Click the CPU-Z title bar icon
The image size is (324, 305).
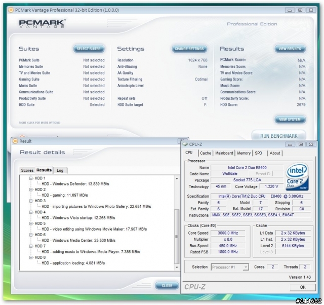pos(185,144)
